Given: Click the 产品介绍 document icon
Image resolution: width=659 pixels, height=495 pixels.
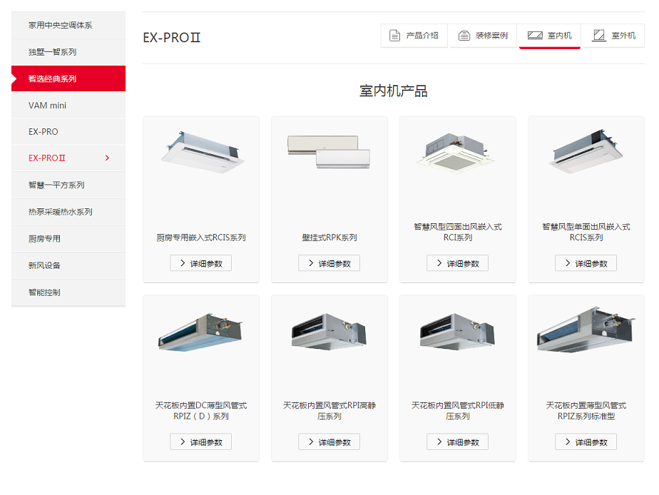Looking at the screenshot, I should [394, 36].
